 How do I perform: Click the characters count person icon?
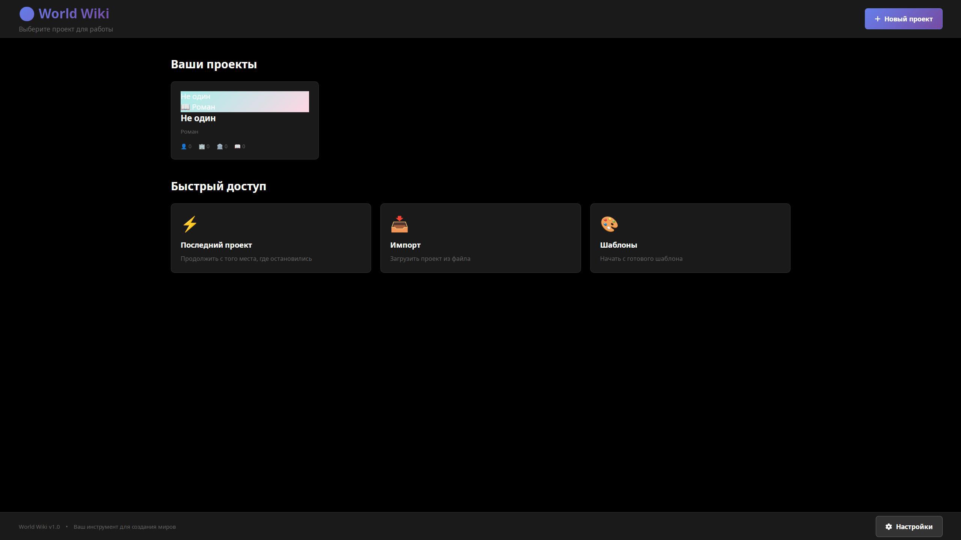[x=184, y=147]
